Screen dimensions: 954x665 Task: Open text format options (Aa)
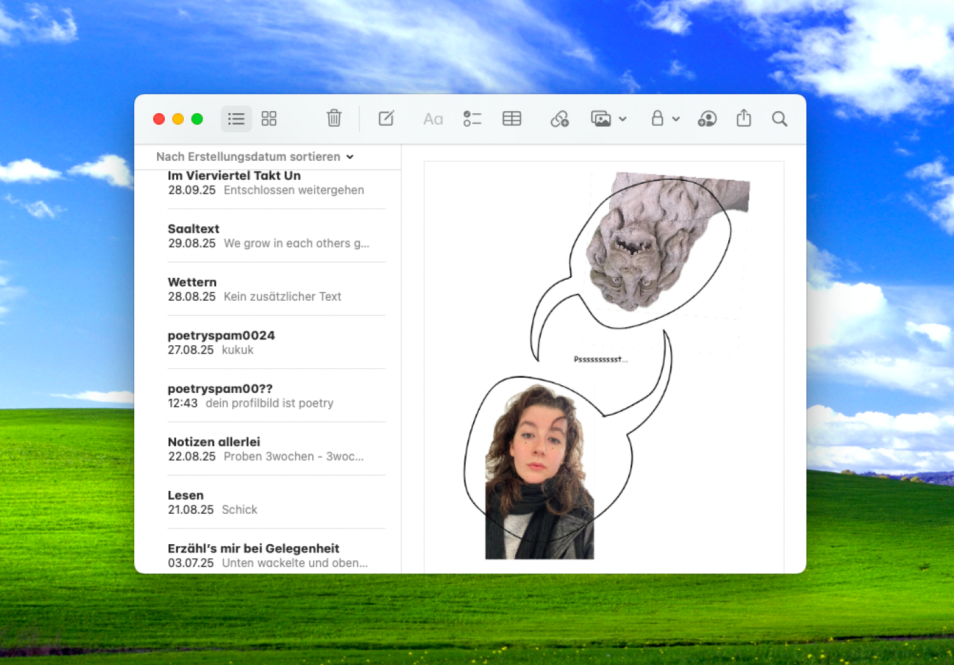click(432, 119)
